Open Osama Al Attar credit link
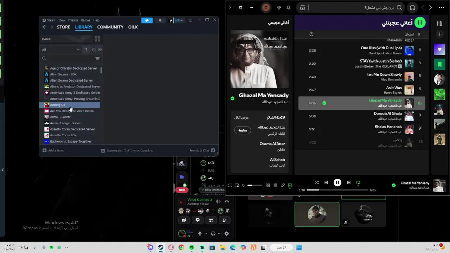This screenshot has height=253, width=450. click(x=272, y=144)
